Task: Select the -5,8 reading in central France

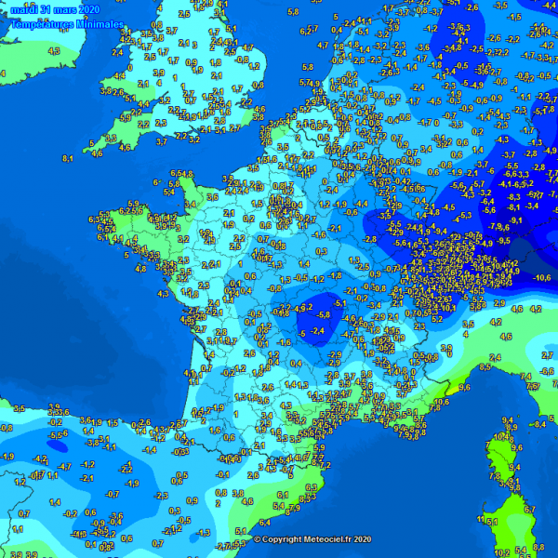Action: tap(323, 314)
